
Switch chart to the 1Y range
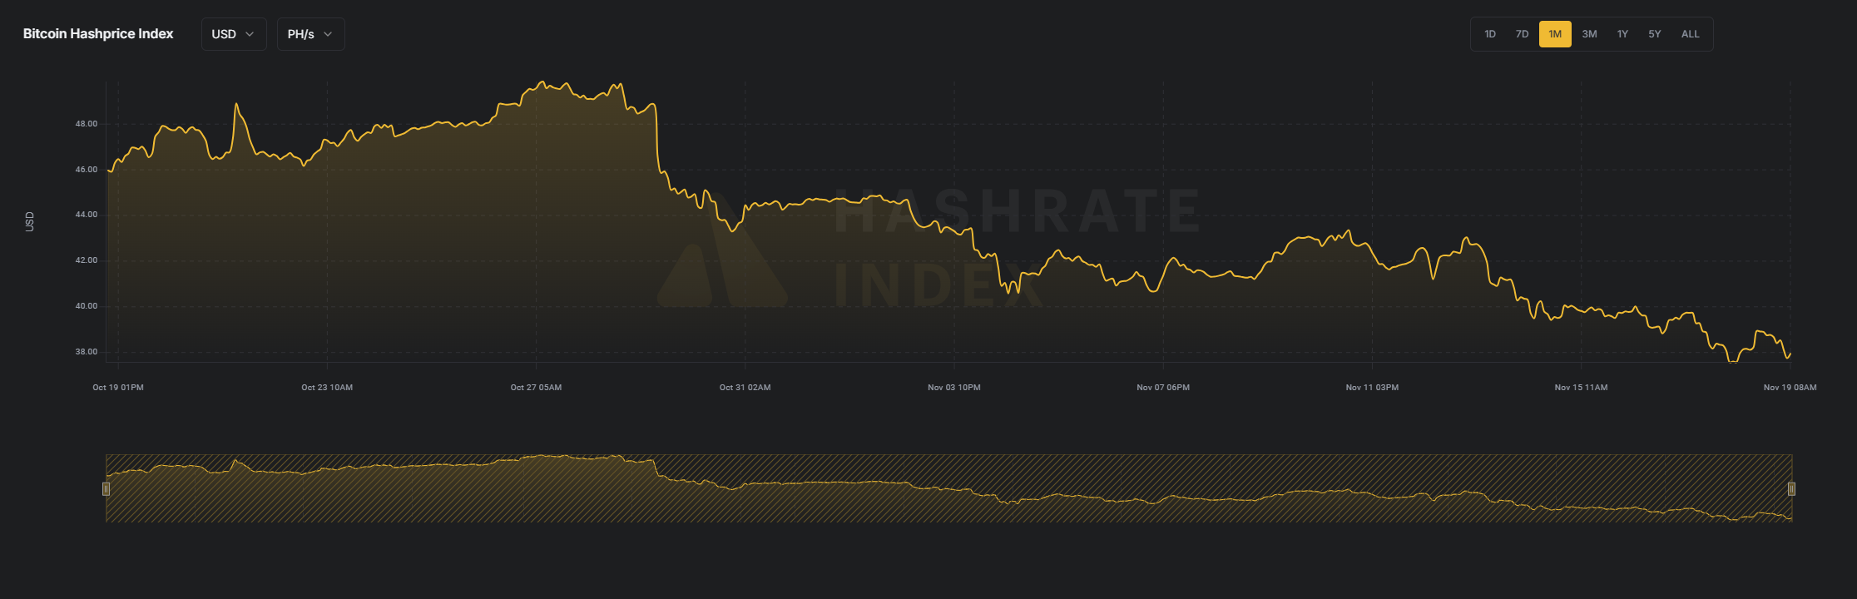1622,34
